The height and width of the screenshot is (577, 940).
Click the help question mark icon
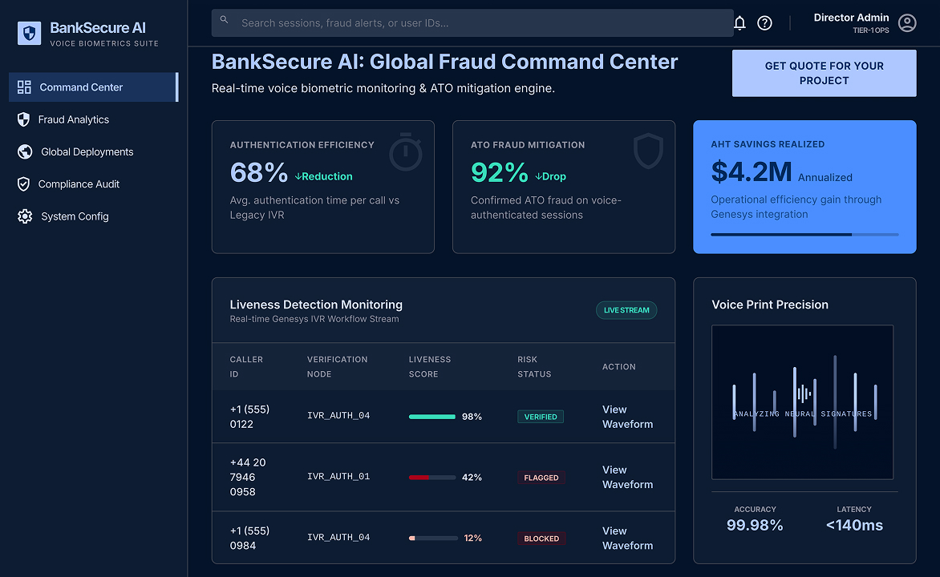click(764, 22)
